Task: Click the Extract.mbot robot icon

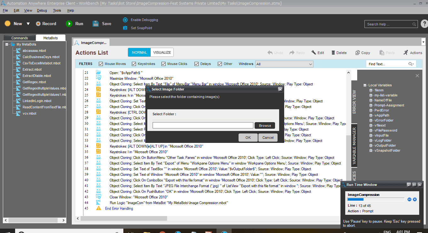Action: [x=19, y=69]
